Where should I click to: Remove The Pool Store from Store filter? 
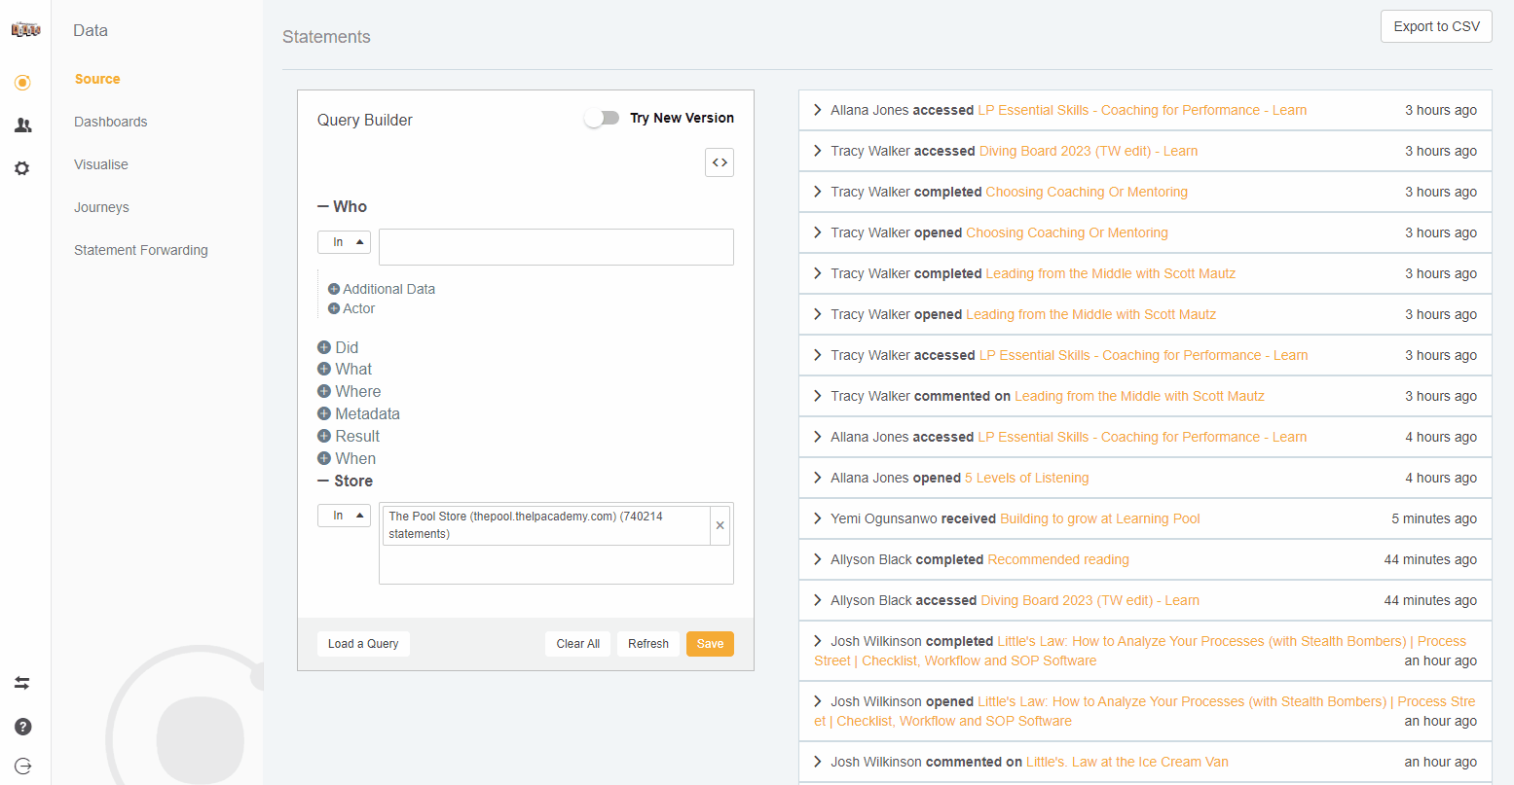click(720, 525)
